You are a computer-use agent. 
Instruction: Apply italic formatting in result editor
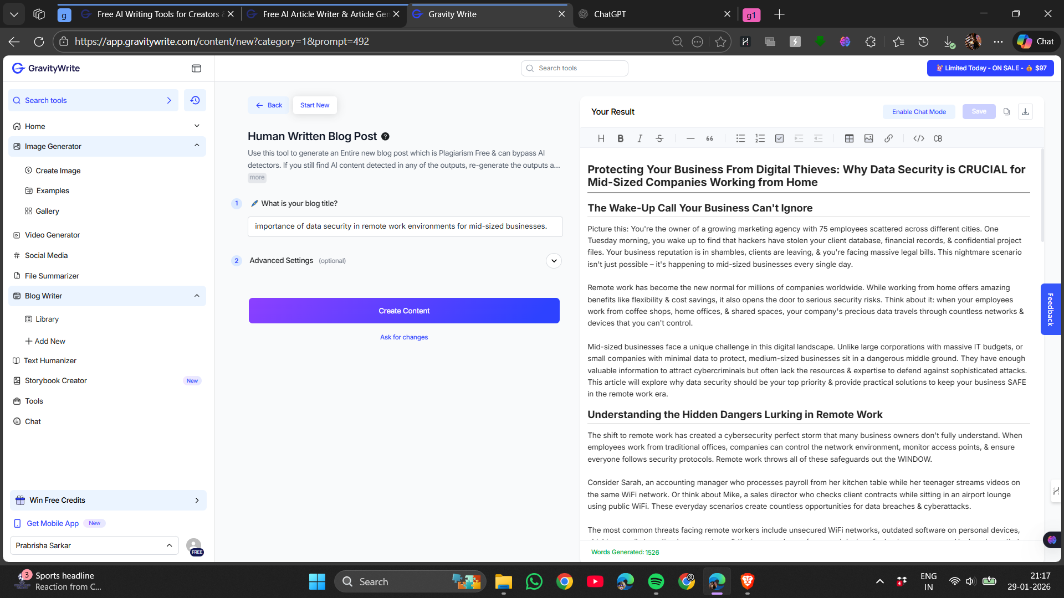[640, 138]
